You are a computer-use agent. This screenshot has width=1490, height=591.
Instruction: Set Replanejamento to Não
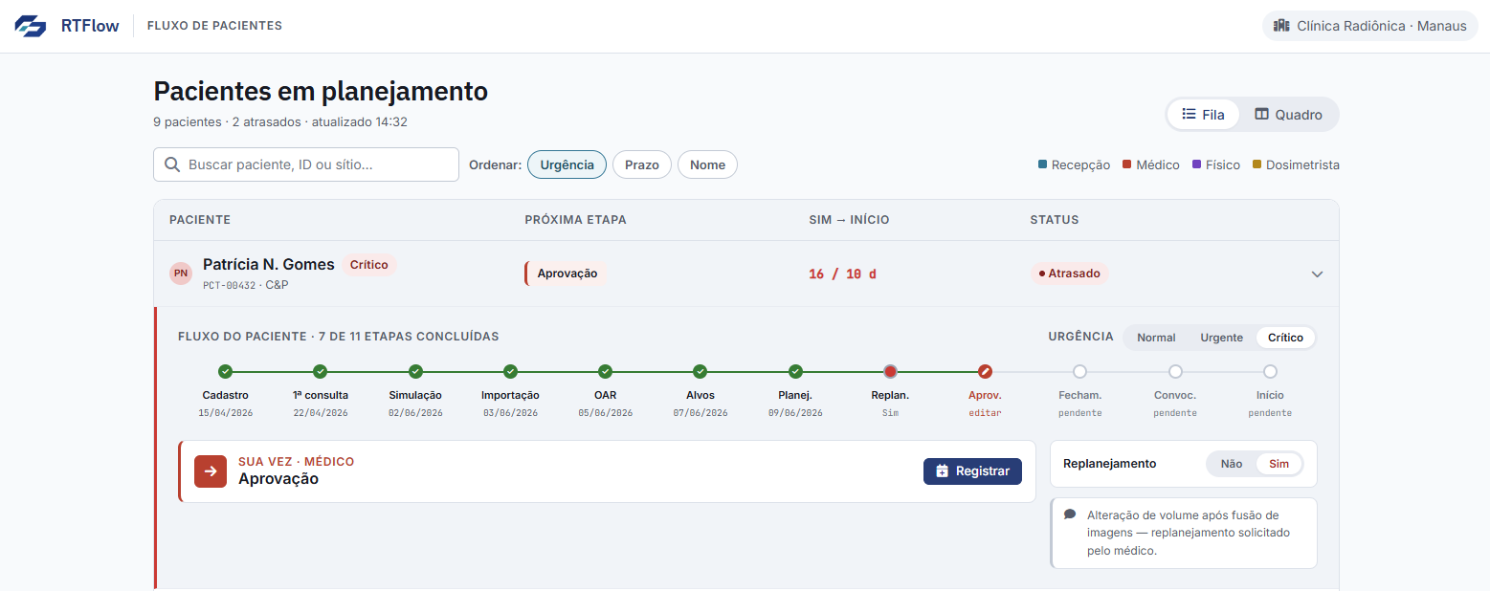point(1232,464)
